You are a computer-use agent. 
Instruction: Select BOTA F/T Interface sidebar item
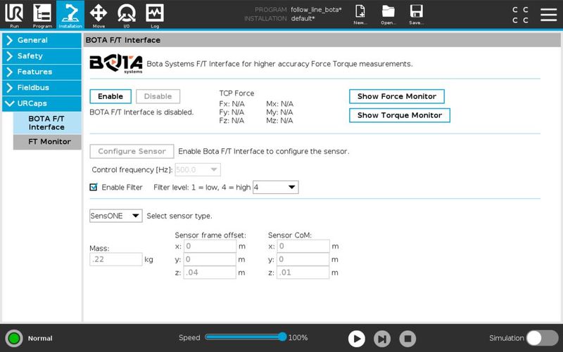[47, 123]
